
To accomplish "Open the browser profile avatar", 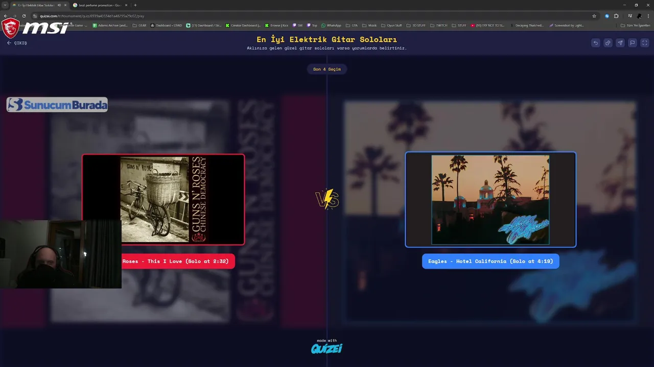I will pyautogui.click(x=639, y=16).
